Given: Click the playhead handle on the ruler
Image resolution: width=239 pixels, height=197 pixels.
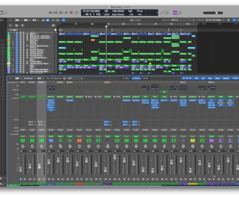Looking at the screenshot, I should coord(107,26).
